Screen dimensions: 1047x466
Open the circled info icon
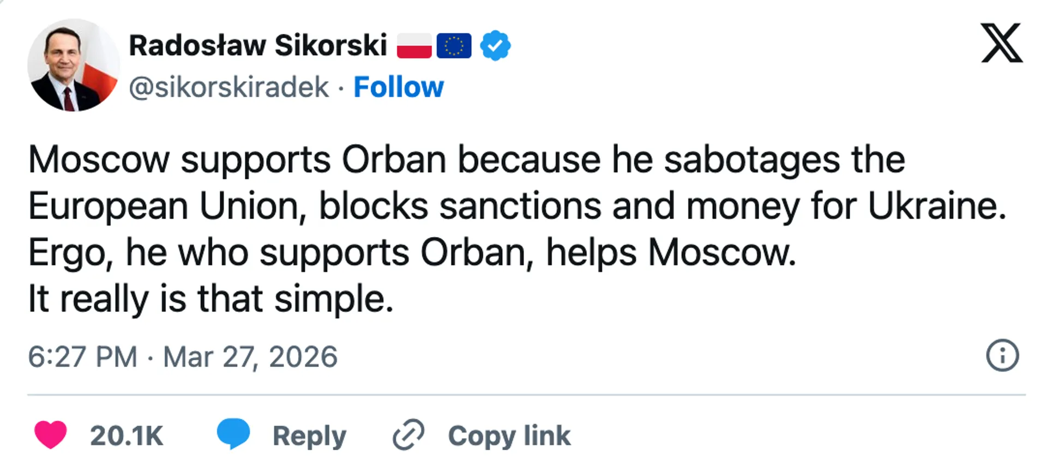tap(1002, 356)
